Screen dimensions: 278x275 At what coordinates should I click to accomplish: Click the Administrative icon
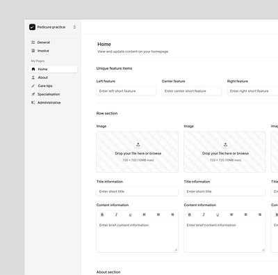pos(33,102)
